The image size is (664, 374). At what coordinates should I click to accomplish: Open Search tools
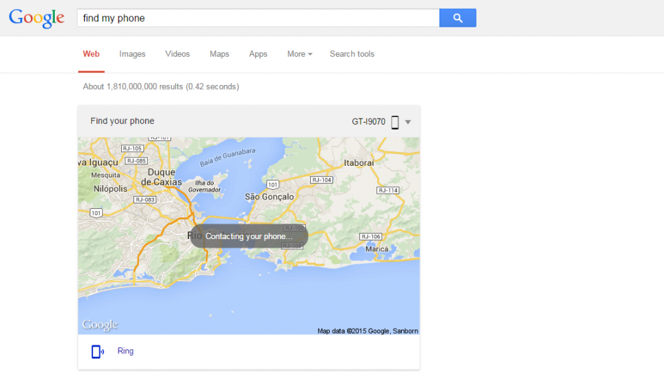click(352, 54)
